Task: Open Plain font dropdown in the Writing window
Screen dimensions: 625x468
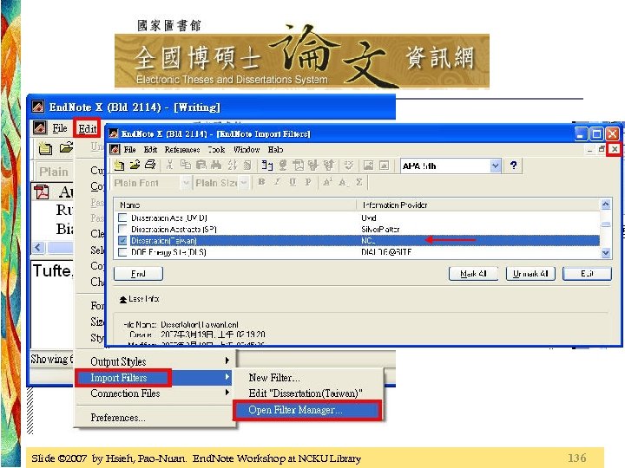Action: tap(54, 172)
